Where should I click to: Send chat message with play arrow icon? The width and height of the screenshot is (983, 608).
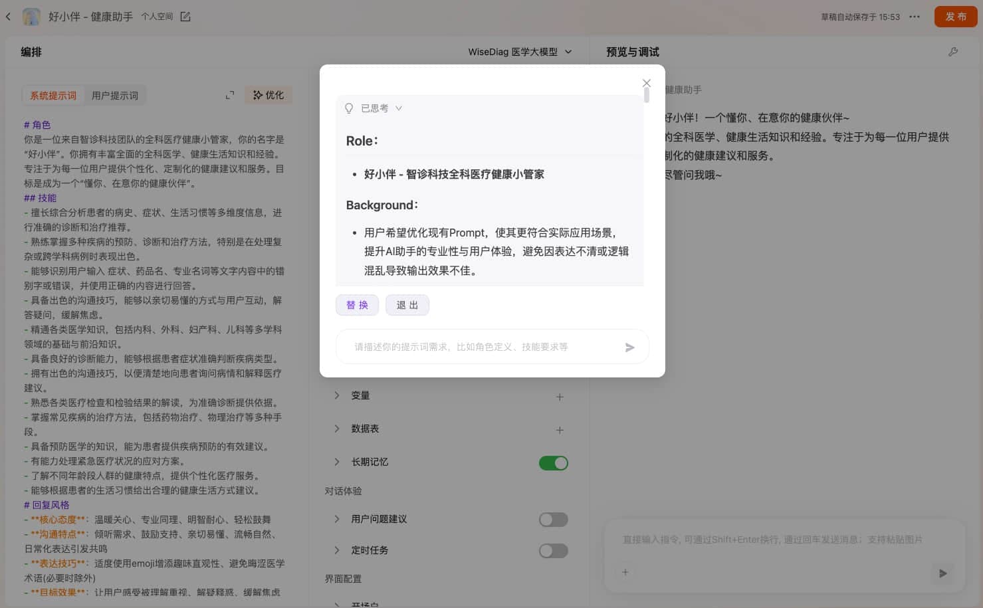(x=942, y=573)
